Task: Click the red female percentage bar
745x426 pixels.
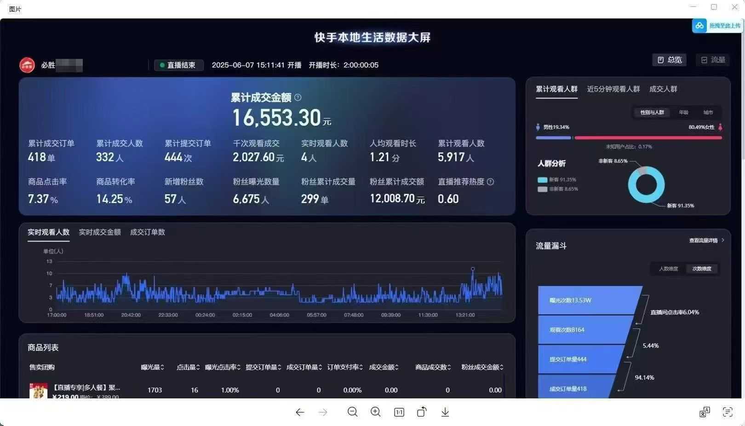Action: click(648, 138)
